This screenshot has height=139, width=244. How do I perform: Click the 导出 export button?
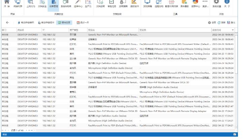click(x=231, y=22)
